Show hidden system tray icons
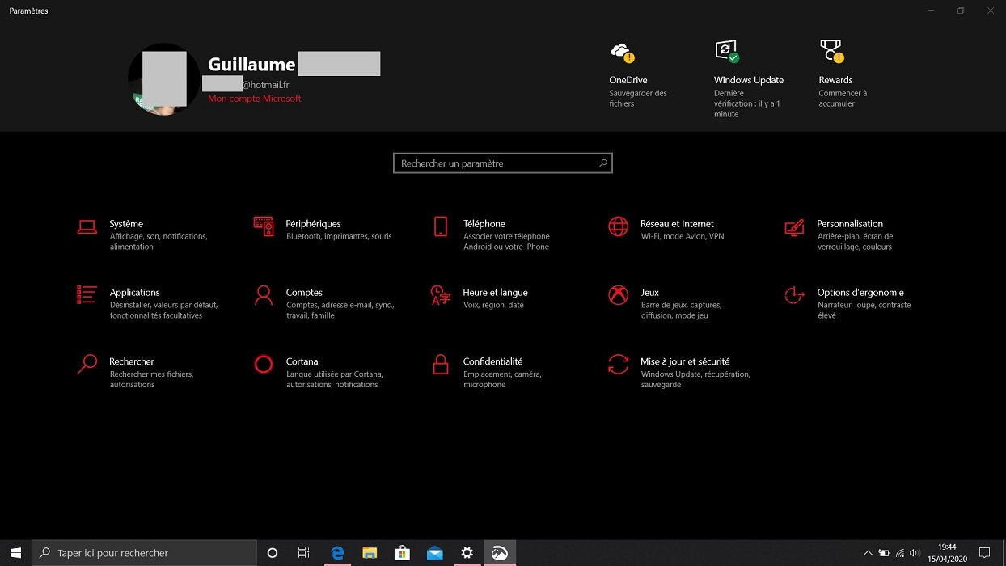This screenshot has height=566, width=1006. (x=868, y=553)
